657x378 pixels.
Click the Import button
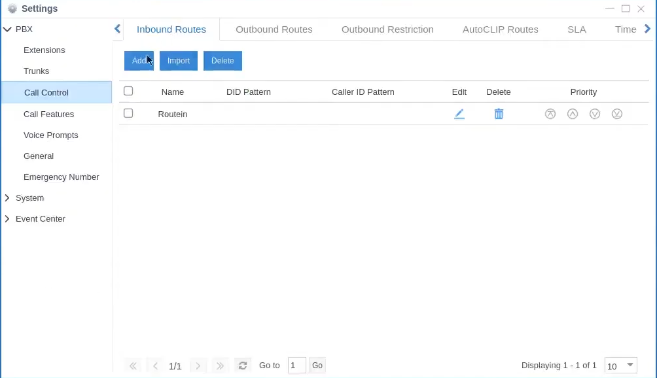(179, 61)
